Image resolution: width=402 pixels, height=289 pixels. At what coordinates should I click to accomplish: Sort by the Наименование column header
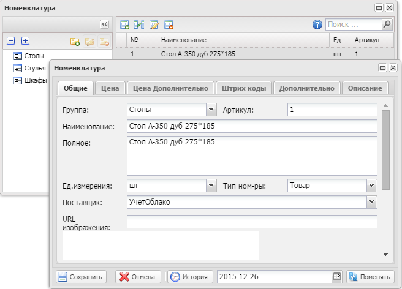[x=243, y=40]
